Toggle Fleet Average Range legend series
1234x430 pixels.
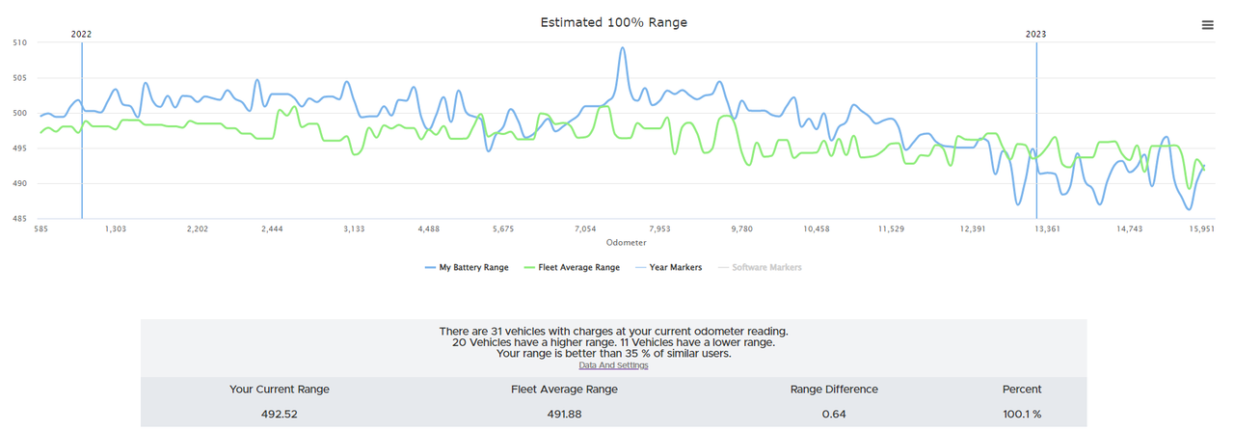pyautogui.click(x=572, y=267)
